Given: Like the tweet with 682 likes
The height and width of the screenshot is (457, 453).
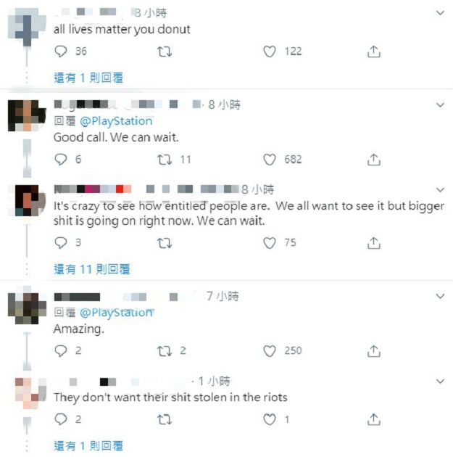Looking at the screenshot, I should [270, 160].
